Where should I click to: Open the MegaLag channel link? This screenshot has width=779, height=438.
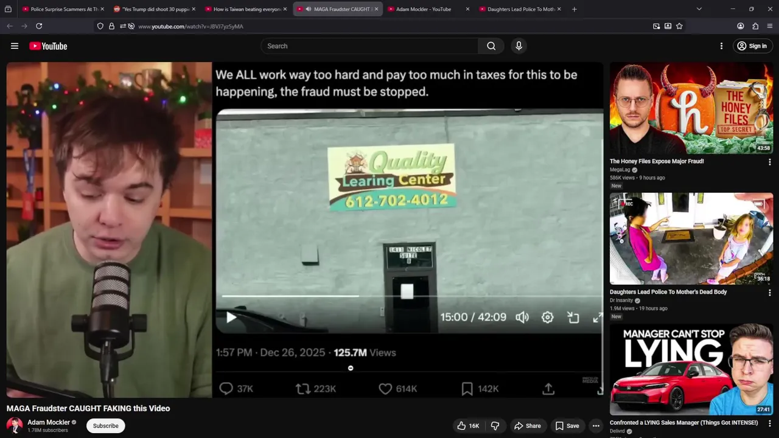pos(620,170)
